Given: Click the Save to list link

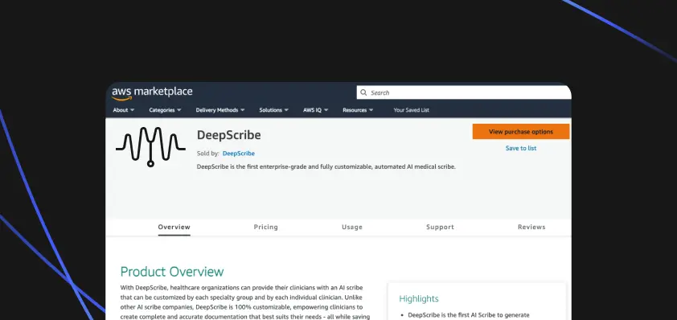Looking at the screenshot, I should click(x=521, y=148).
